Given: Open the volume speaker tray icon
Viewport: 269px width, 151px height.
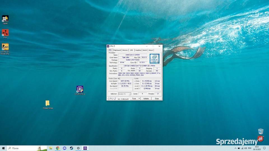Looking at the screenshot, I should pyautogui.click(x=245, y=148).
